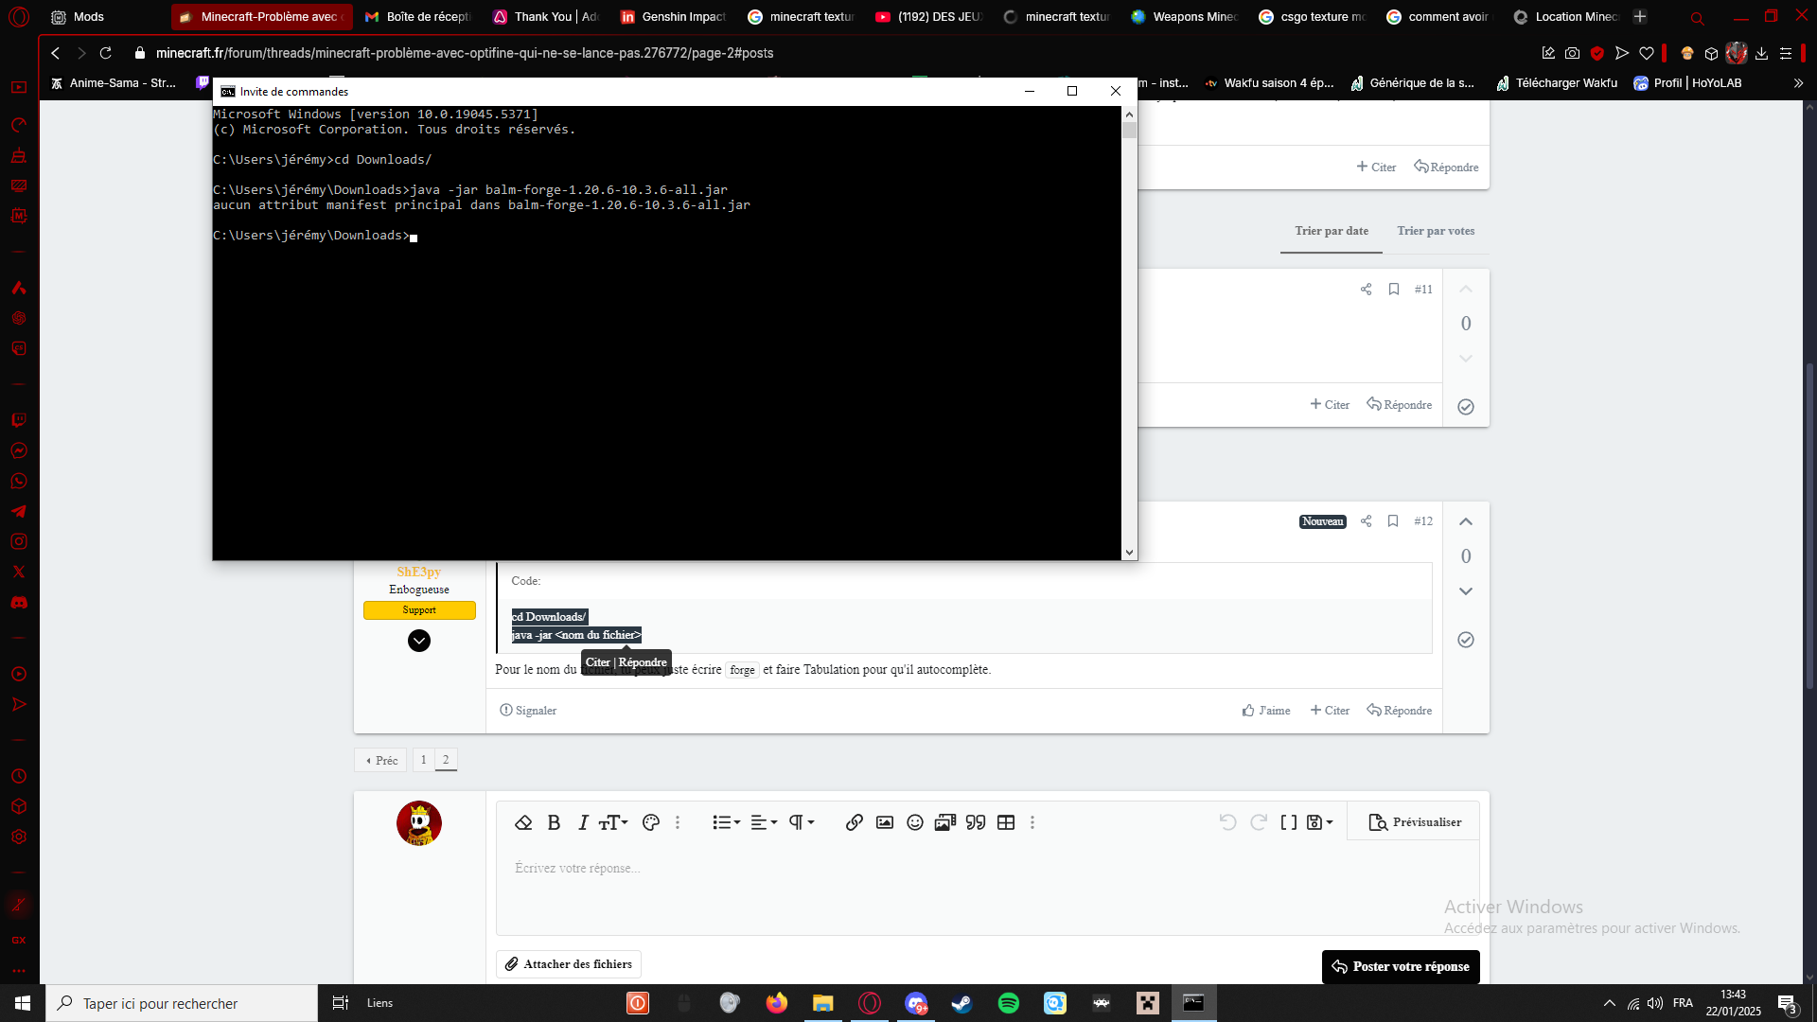1817x1022 pixels.
Task: Expand ShE3py user details chevron
Action: [419, 641]
